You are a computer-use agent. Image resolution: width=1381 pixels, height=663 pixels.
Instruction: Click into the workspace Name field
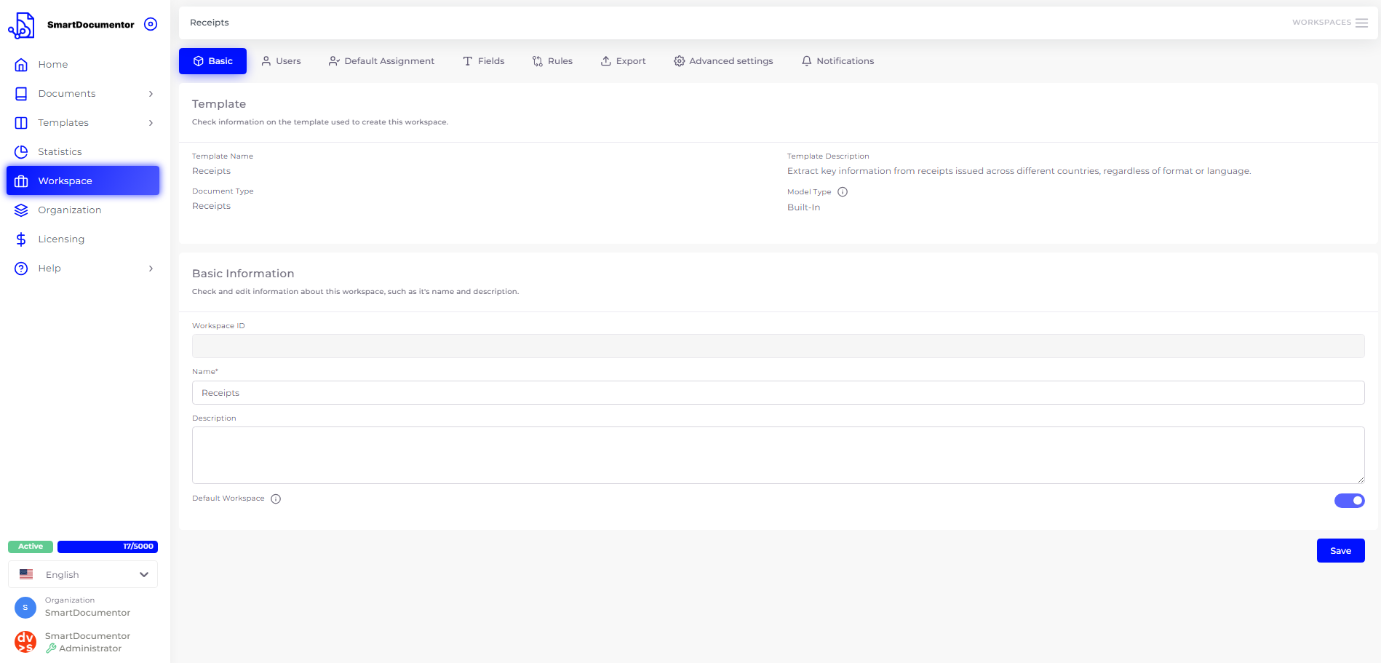tap(778, 393)
